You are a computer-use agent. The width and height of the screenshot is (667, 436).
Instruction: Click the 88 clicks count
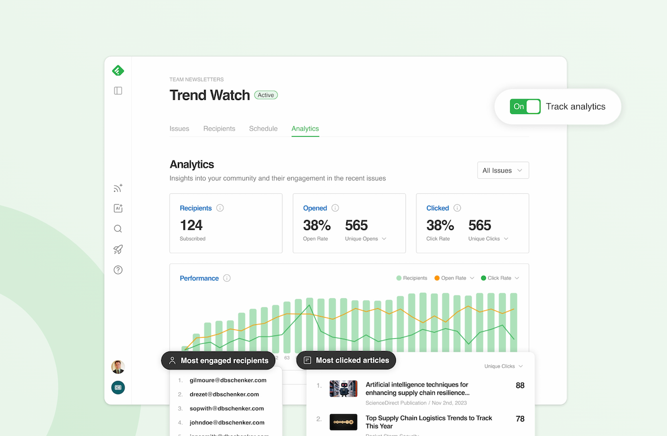click(x=520, y=385)
